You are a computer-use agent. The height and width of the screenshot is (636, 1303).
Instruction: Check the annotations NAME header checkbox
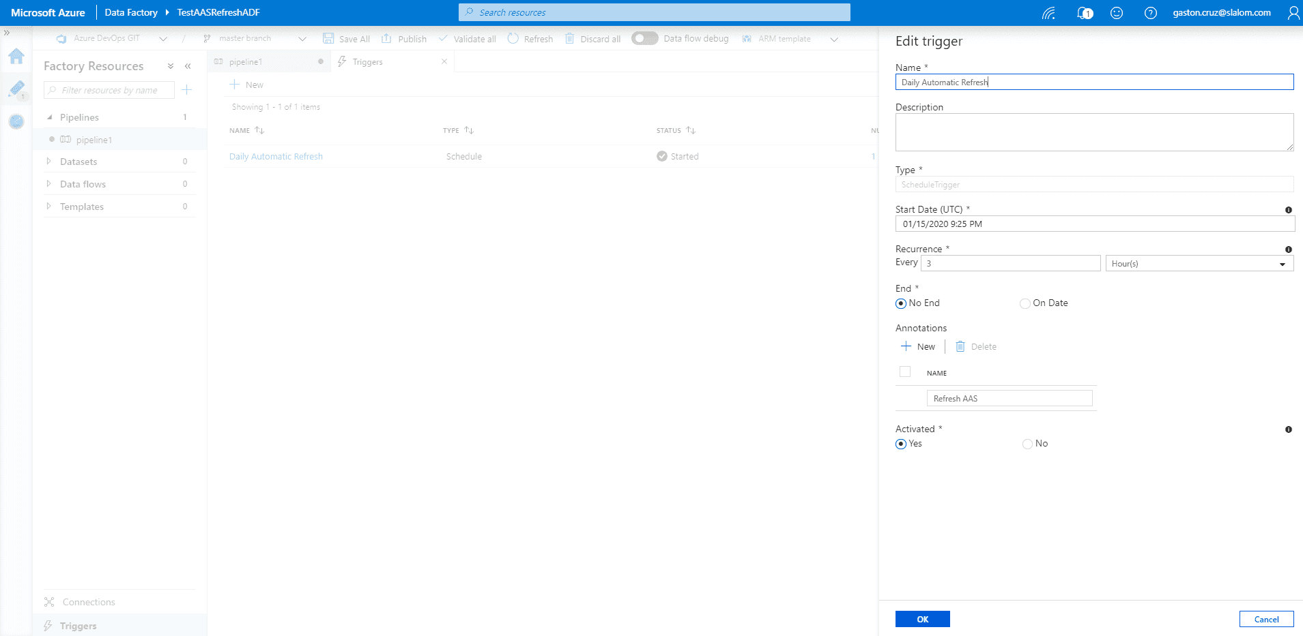pyautogui.click(x=905, y=372)
